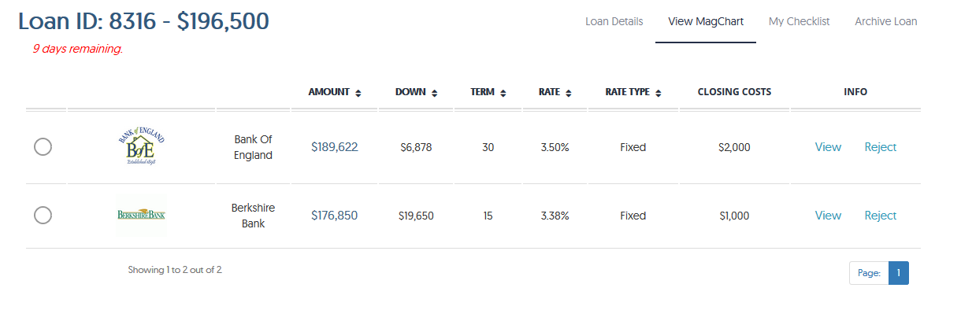Click the CLOSING COSTS column header
This screenshot has width=961, height=310.
coord(734,92)
